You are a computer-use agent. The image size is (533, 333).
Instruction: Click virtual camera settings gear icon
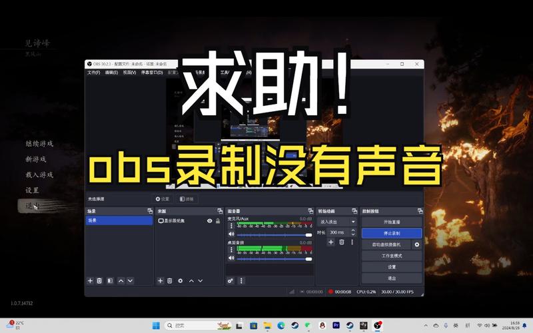(417, 244)
